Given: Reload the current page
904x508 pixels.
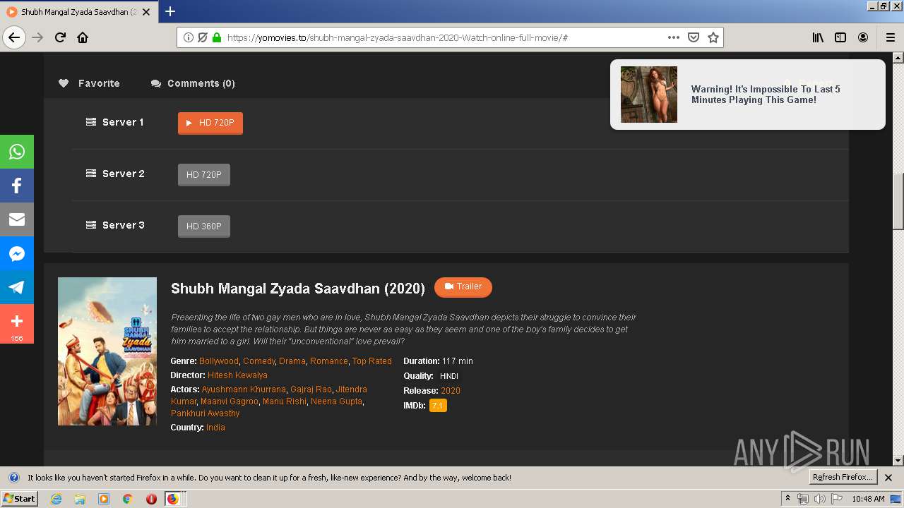Looking at the screenshot, I should pos(60,37).
